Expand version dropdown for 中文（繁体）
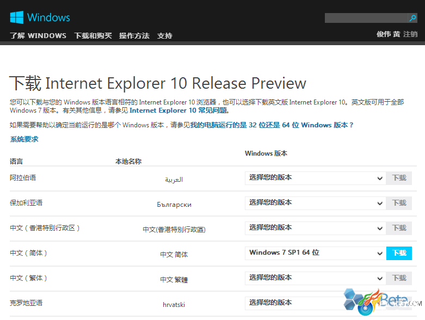 (315, 278)
